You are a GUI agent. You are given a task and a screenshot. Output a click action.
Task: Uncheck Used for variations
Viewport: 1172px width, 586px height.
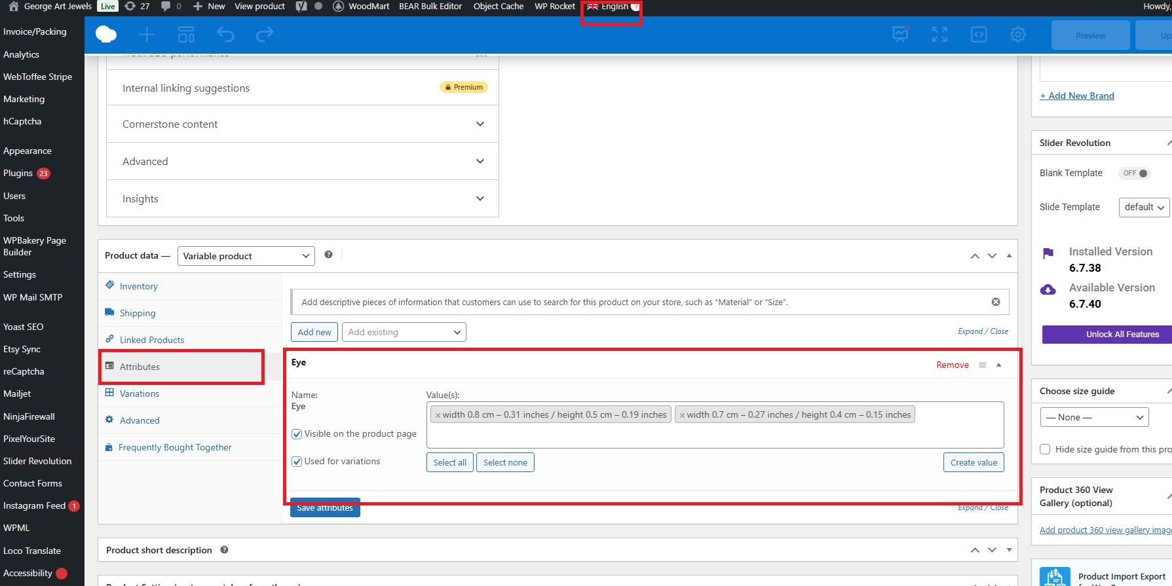click(x=297, y=462)
